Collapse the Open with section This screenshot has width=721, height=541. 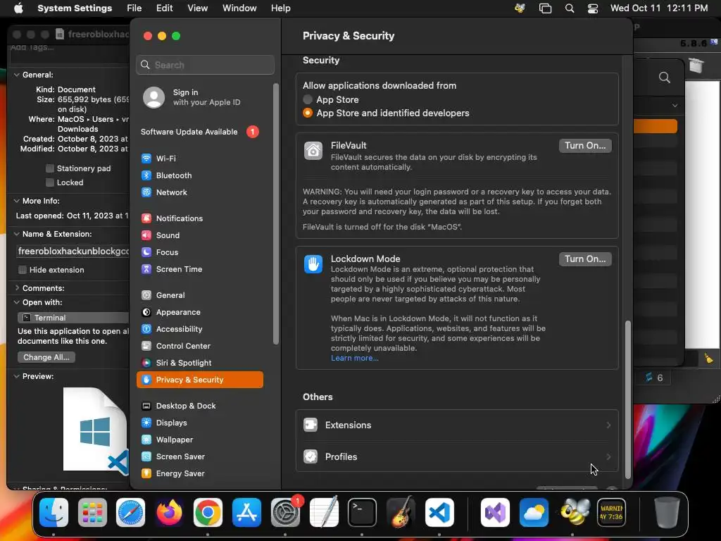(x=17, y=302)
